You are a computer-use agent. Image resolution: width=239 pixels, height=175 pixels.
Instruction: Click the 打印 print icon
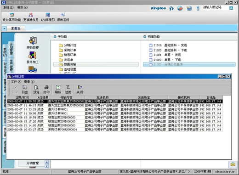point(46,90)
